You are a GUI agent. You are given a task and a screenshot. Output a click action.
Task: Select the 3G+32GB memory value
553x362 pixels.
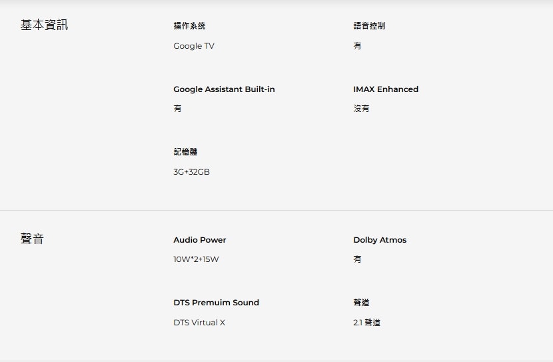(191, 172)
